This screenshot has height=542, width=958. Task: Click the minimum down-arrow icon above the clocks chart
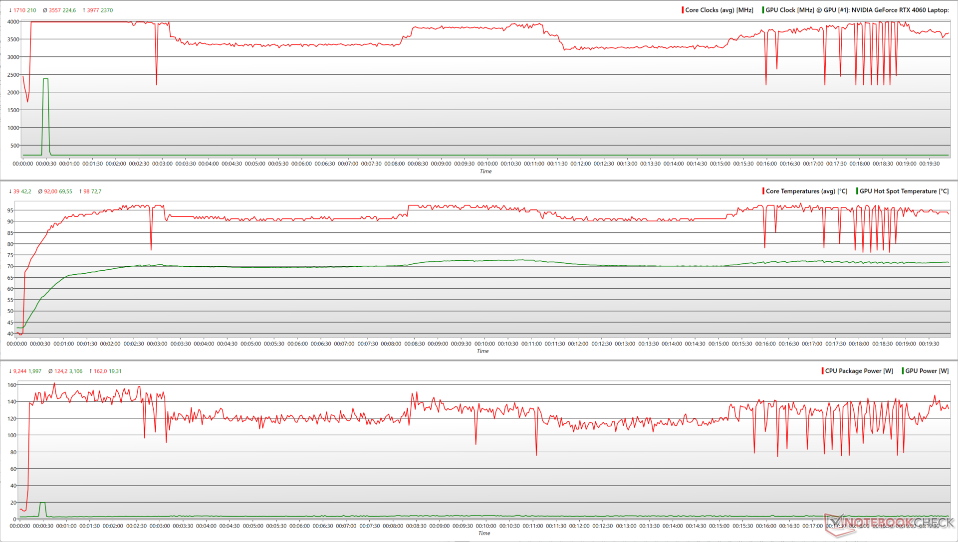[10, 10]
